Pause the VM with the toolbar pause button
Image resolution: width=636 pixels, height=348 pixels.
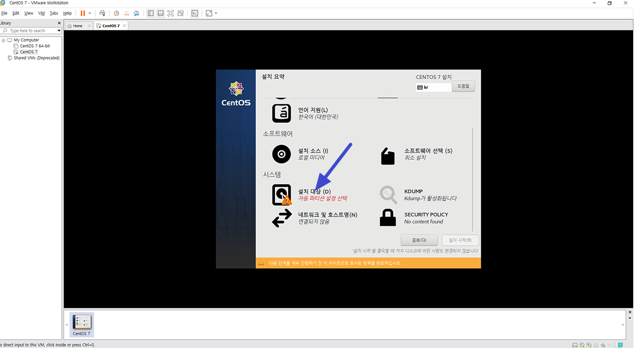click(x=83, y=13)
